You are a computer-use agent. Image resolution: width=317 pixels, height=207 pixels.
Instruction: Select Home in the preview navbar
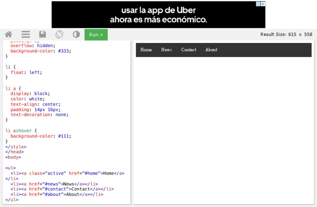(x=146, y=50)
